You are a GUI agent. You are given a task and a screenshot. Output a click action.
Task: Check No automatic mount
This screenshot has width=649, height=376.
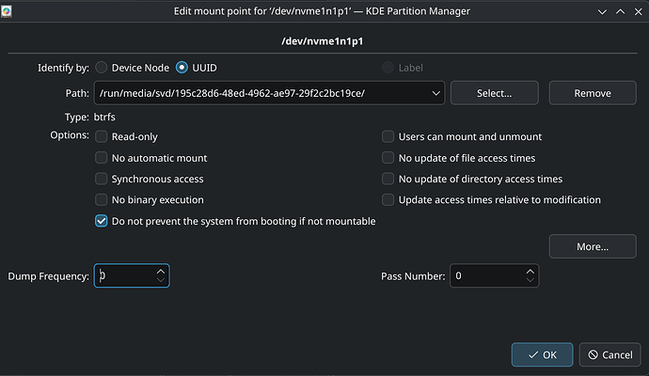pyautogui.click(x=101, y=158)
